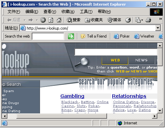Go to the Home page icon
167x130 pixels.
coord(59,20)
